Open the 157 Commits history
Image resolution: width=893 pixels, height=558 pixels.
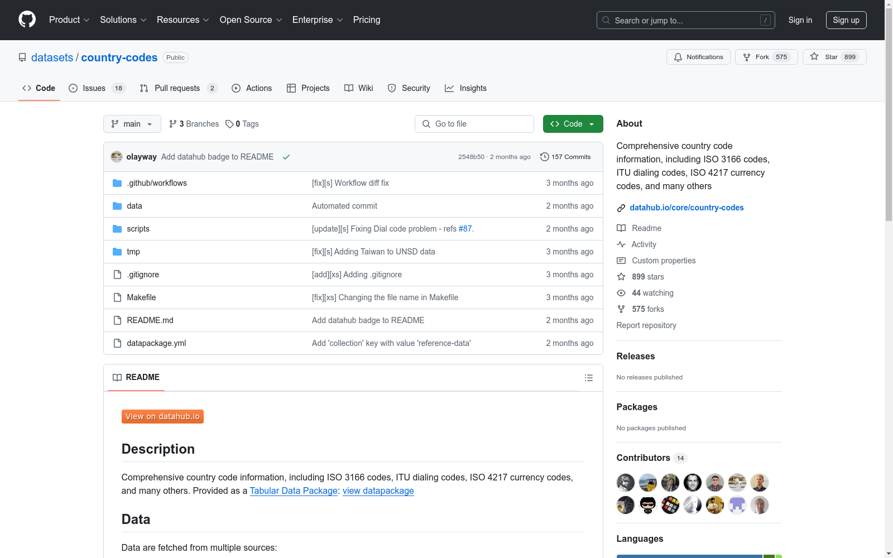[565, 157]
